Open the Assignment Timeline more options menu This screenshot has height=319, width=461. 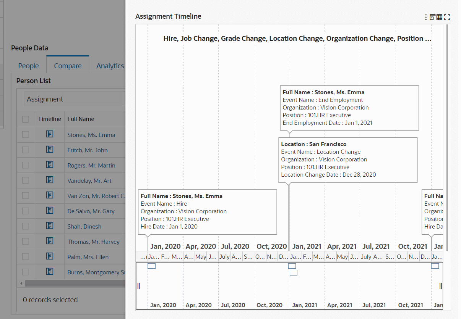pos(426,17)
